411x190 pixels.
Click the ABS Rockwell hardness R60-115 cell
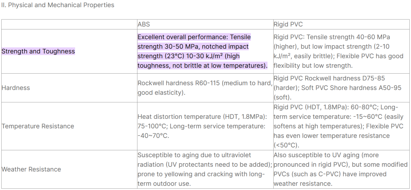(x=204, y=88)
